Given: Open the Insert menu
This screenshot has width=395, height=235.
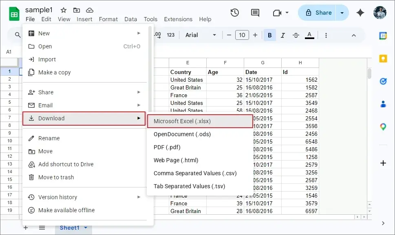Looking at the screenshot, I should point(84,19).
